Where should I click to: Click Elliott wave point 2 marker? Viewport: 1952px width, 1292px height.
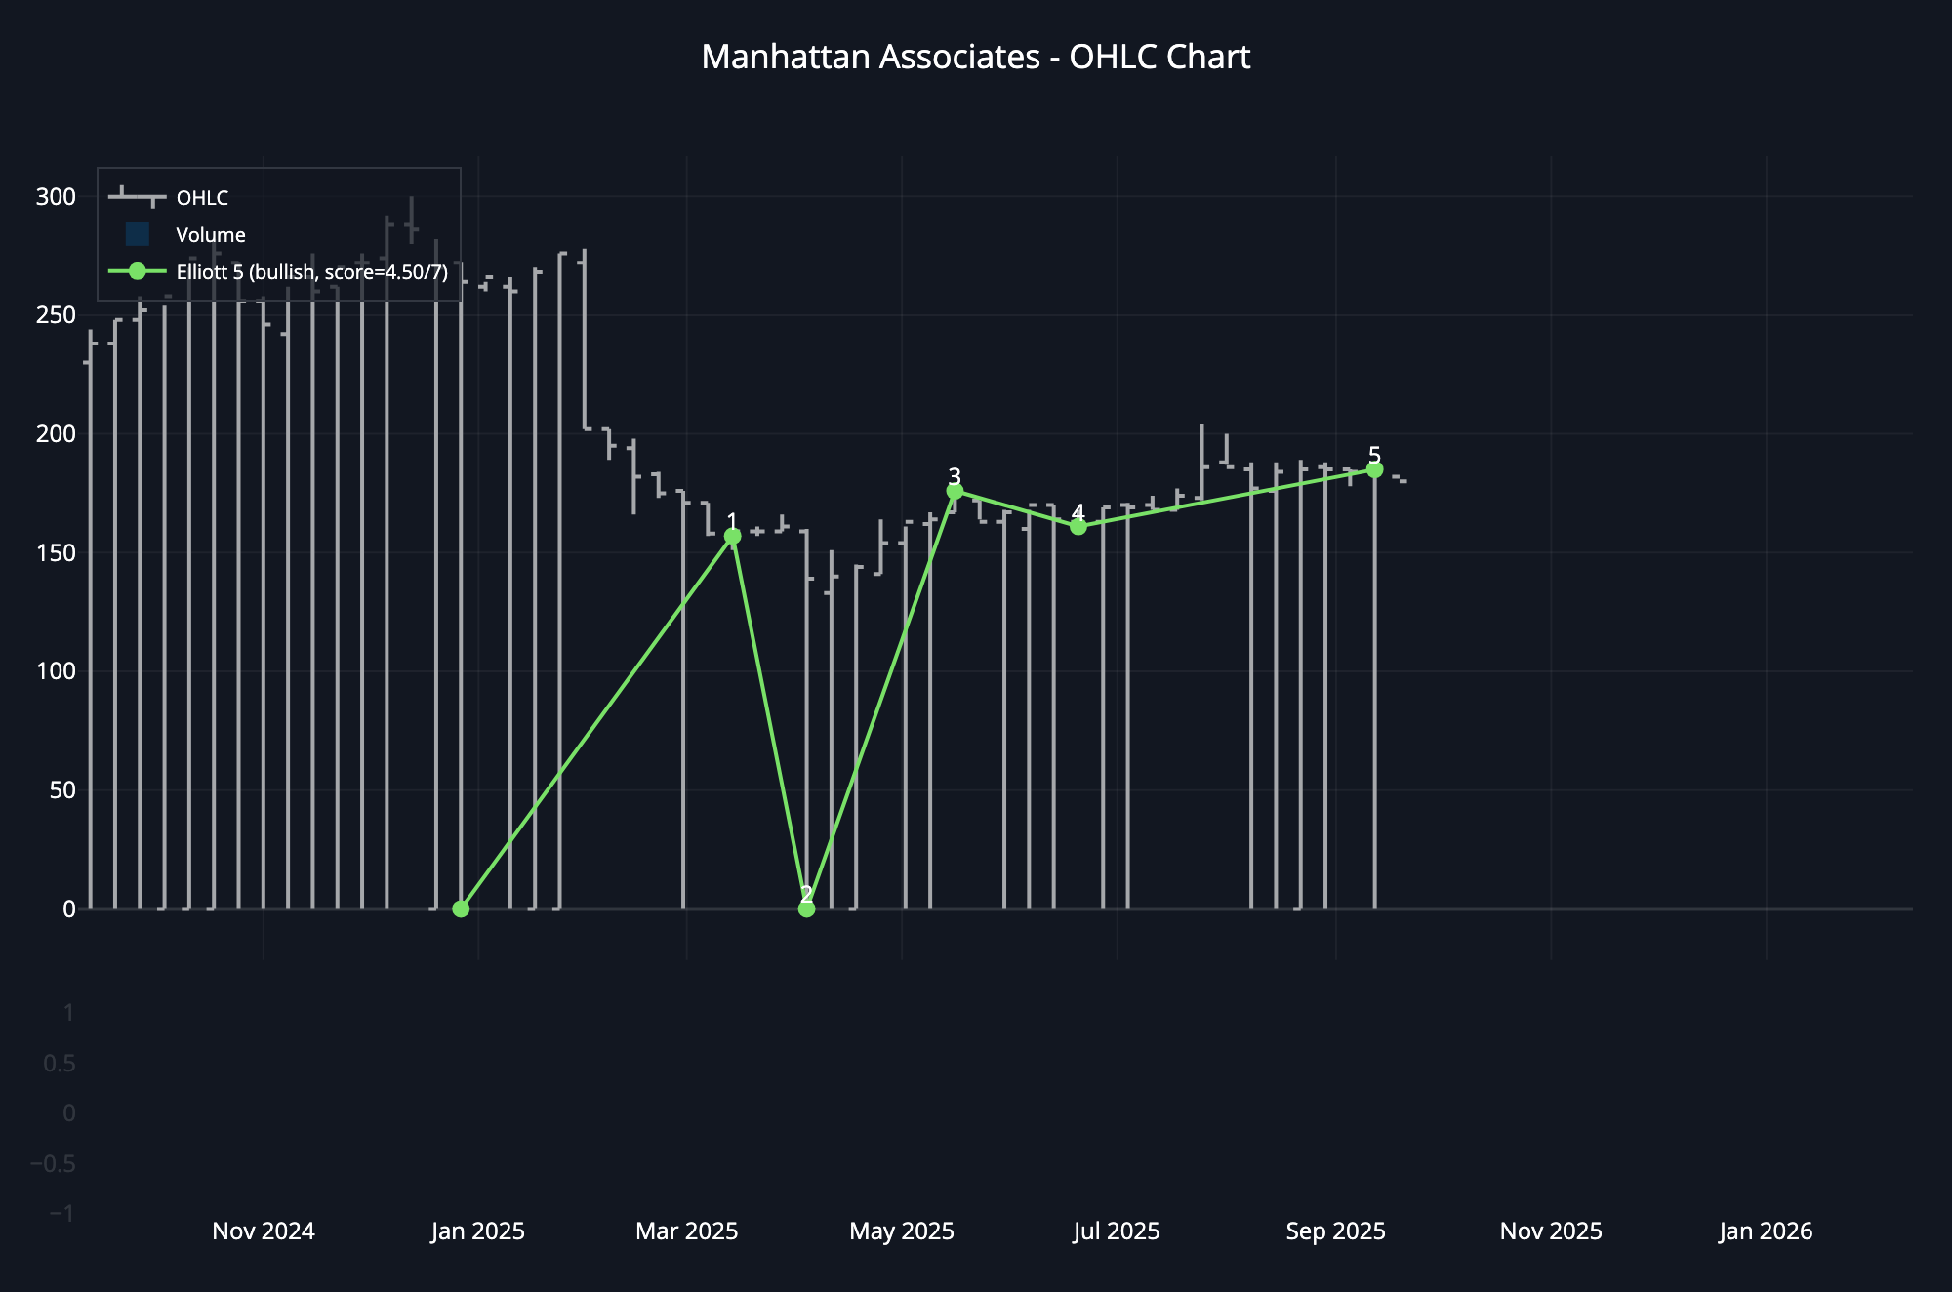806,908
